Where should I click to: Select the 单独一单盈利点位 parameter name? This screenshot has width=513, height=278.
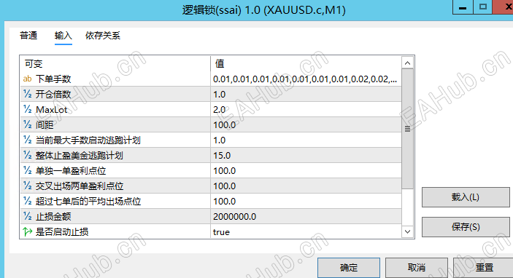(x=71, y=170)
